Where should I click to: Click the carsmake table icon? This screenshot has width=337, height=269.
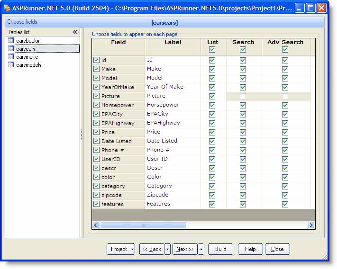point(11,57)
